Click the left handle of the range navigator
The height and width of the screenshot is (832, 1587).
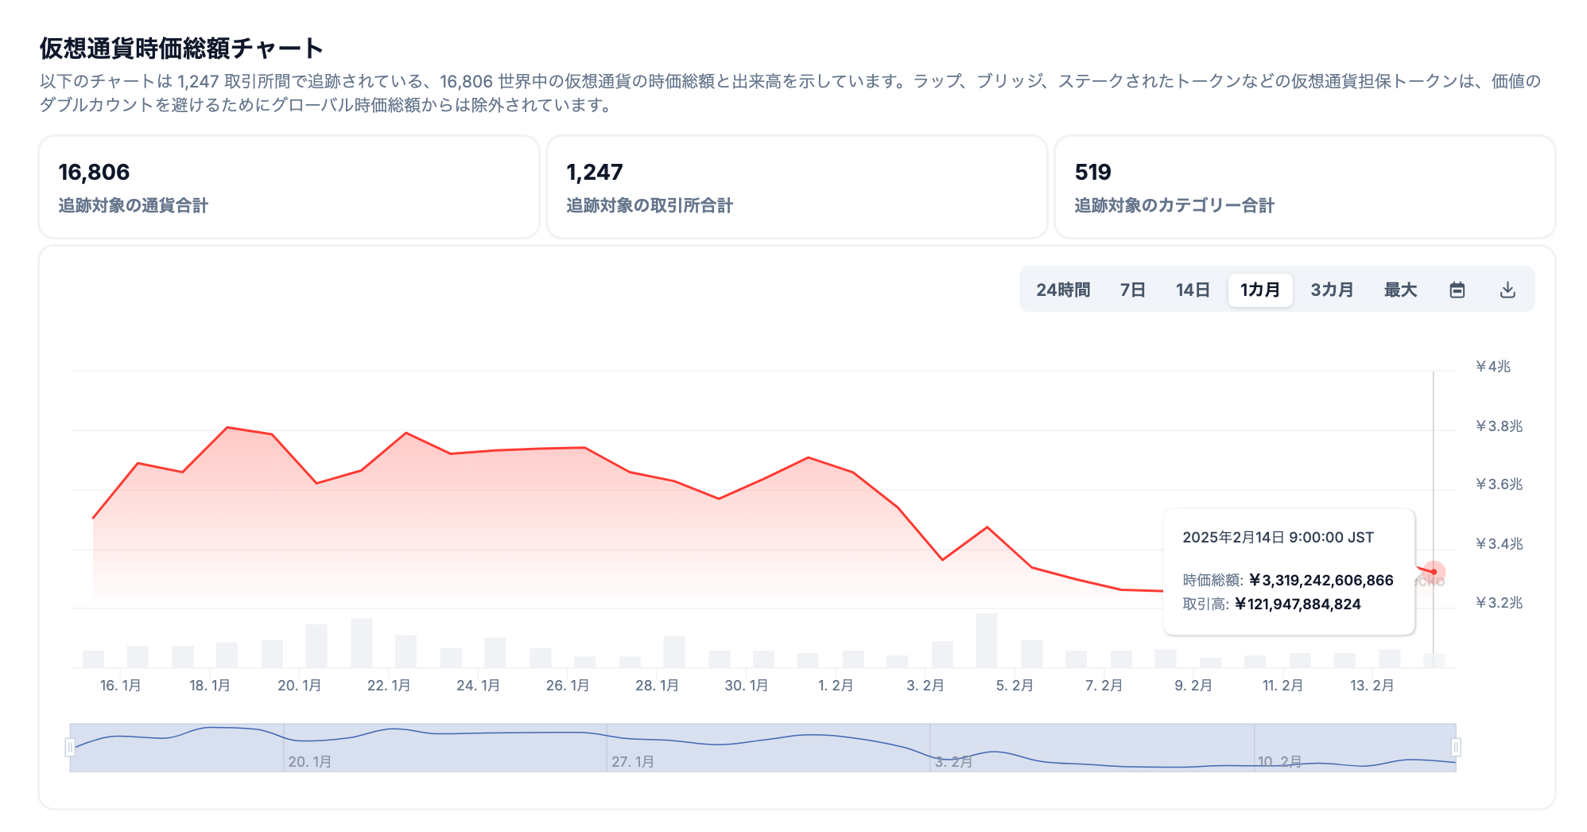71,746
